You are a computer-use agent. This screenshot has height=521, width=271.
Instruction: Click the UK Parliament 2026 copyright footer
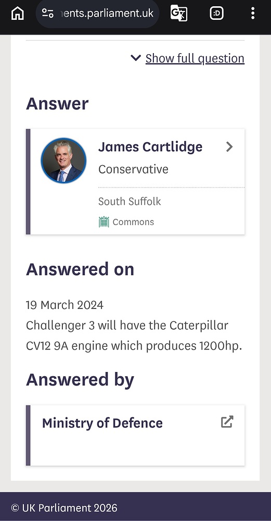point(64,507)
